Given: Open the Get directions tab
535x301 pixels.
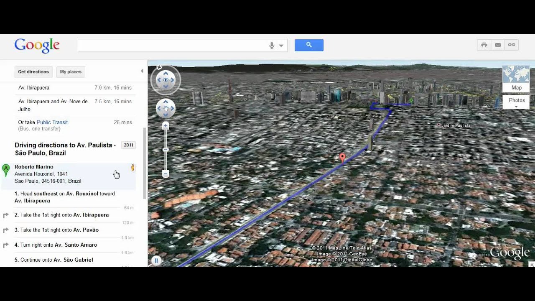Looking at the screenshot, I should point(33,72).
